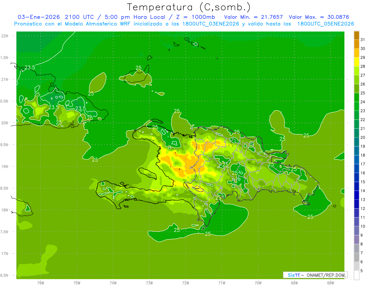Click the white swatch below 5

(356, 275)
